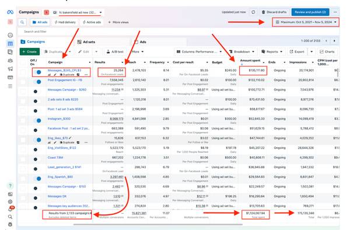Go to previous results page arrow

click(x=326, y=41)
